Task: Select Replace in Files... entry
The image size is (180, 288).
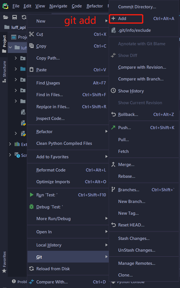Action: pos(68,107)
